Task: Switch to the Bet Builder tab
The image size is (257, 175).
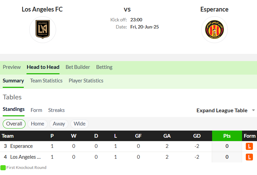Action: pyautogui.click(x=78, y=67)
